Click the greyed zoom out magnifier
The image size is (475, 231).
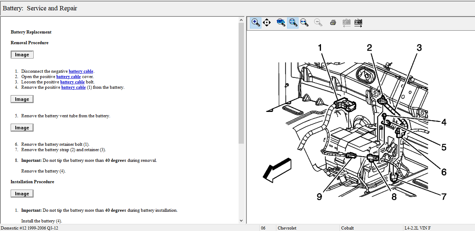click(318, 23)
